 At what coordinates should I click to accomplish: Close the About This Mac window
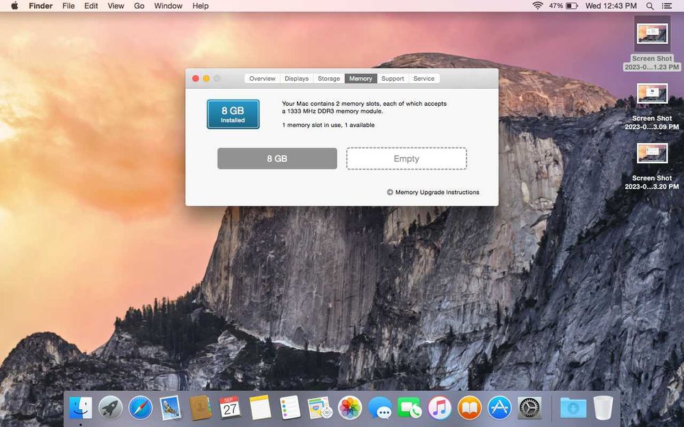196,79
